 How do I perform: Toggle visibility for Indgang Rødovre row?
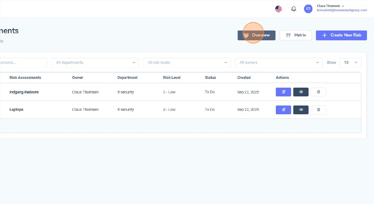(x=301, y=92)
